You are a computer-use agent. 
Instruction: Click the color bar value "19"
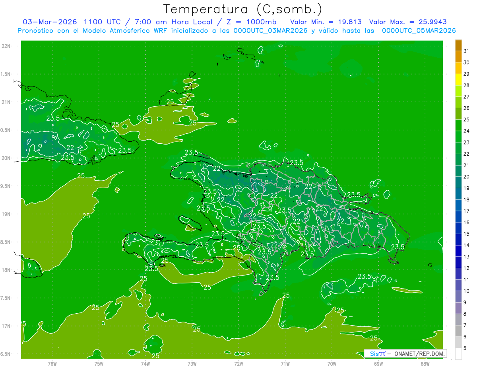click(466, 188)
